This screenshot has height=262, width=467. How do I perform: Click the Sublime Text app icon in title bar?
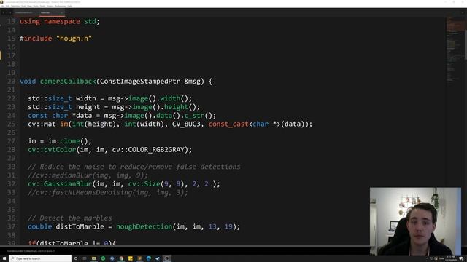click(1, 1)
